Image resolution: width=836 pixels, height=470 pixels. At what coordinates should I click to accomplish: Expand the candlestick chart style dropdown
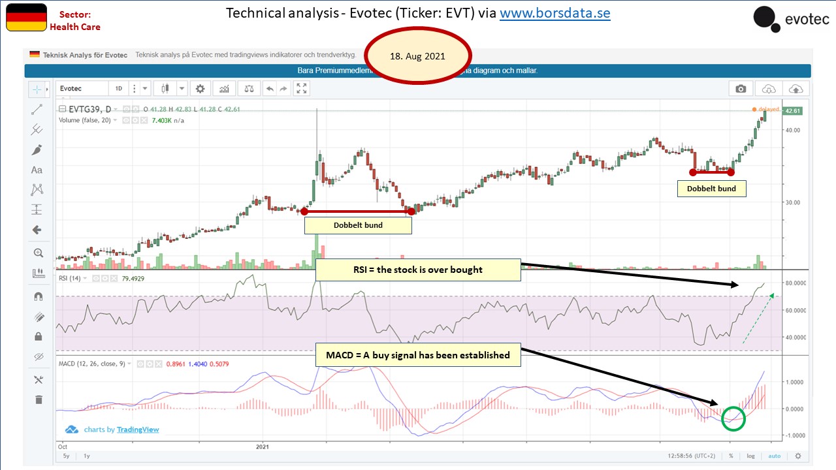[182, 89]
